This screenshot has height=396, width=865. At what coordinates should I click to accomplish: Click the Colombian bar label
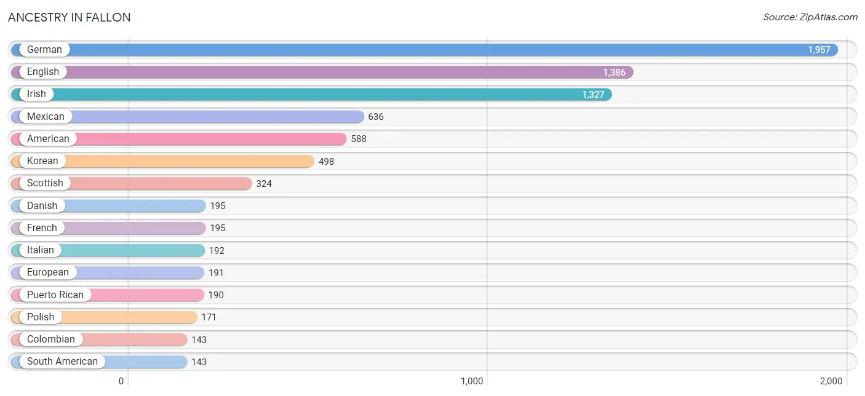(x=51, y=339)
